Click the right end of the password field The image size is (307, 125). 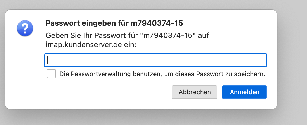pos(262,60)
